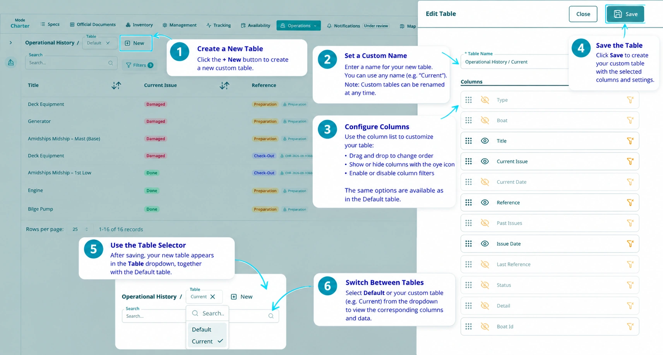The height and width of the screenshot is (355, 663).
Task: Grab the drag handle for Title column
Action: click(x=468, y=141)
